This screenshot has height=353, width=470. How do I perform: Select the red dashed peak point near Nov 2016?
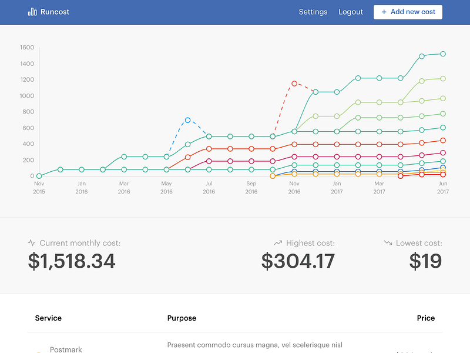pyautogui.click(x=294, y=84)
